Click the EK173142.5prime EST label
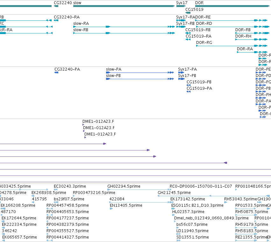 188,199
